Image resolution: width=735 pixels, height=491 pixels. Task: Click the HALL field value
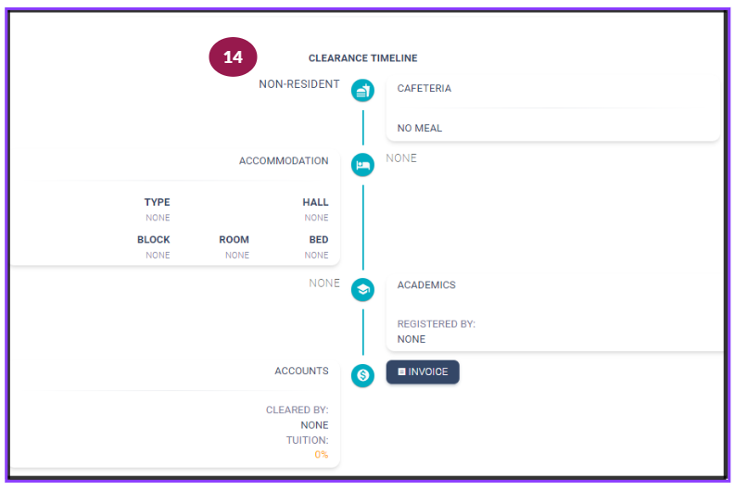[x=316, y=218]
